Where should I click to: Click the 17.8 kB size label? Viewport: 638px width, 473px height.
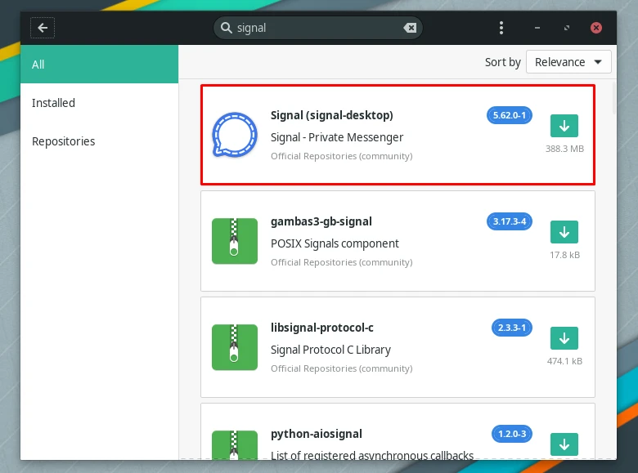point(564,255)
